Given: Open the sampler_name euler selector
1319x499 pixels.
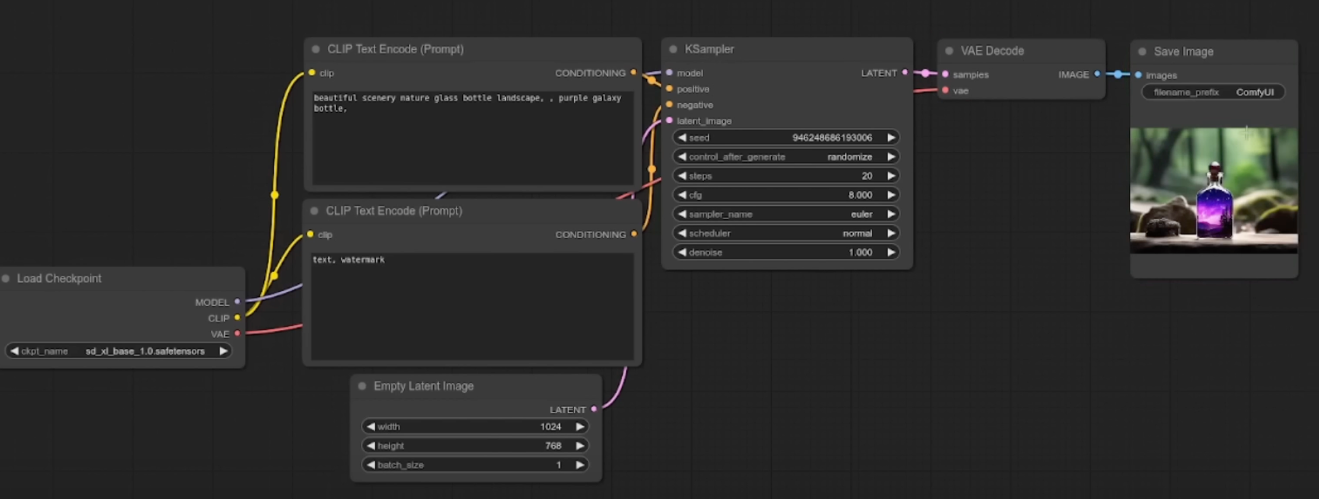Looking at the screenshot, I should (786, 214).
